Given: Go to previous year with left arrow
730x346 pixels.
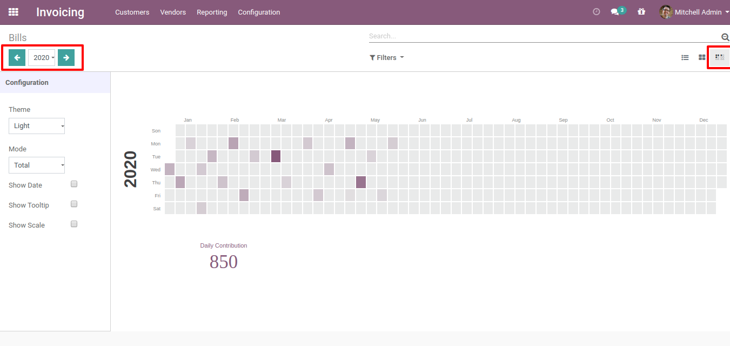Looking at the screenshot, I should pyautogui.click(x=17, y=57).
